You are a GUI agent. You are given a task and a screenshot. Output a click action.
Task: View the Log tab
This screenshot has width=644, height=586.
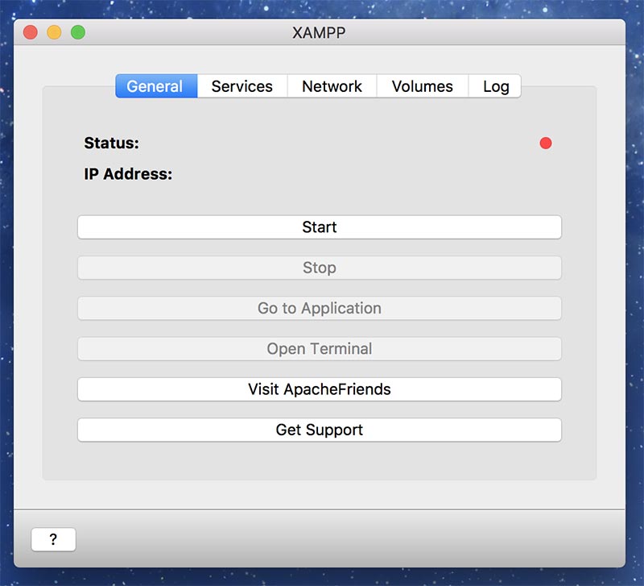495,86
